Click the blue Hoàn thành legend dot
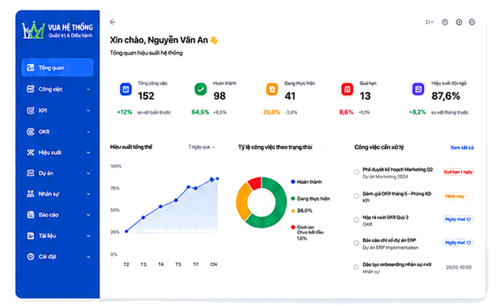This screenshot has height=306, width=497. (293, 182)
